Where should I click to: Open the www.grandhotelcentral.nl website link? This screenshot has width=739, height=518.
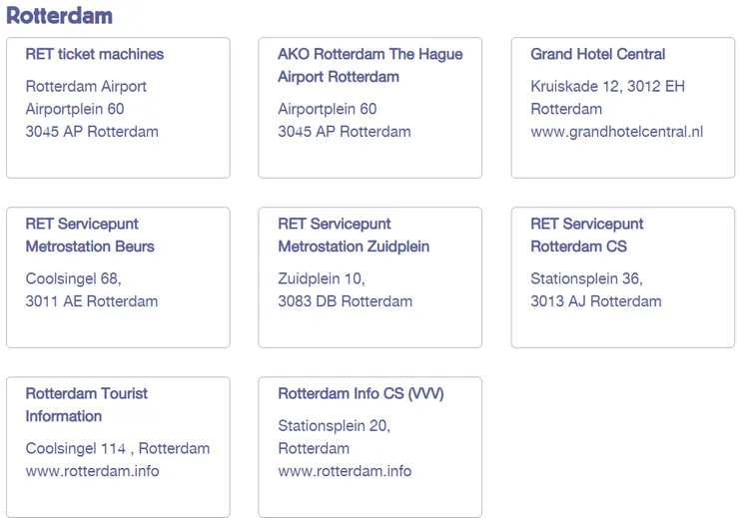[616, 131]
